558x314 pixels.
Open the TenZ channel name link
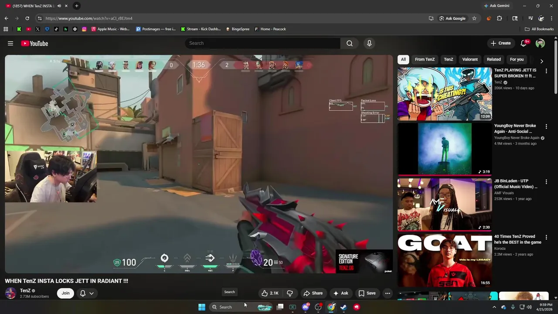click(25, 290)
